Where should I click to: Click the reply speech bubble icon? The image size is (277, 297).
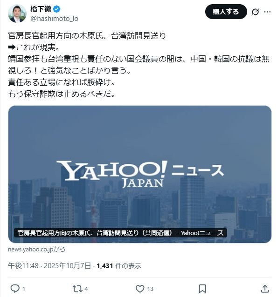pyautogui.click(x=15, y=289)
